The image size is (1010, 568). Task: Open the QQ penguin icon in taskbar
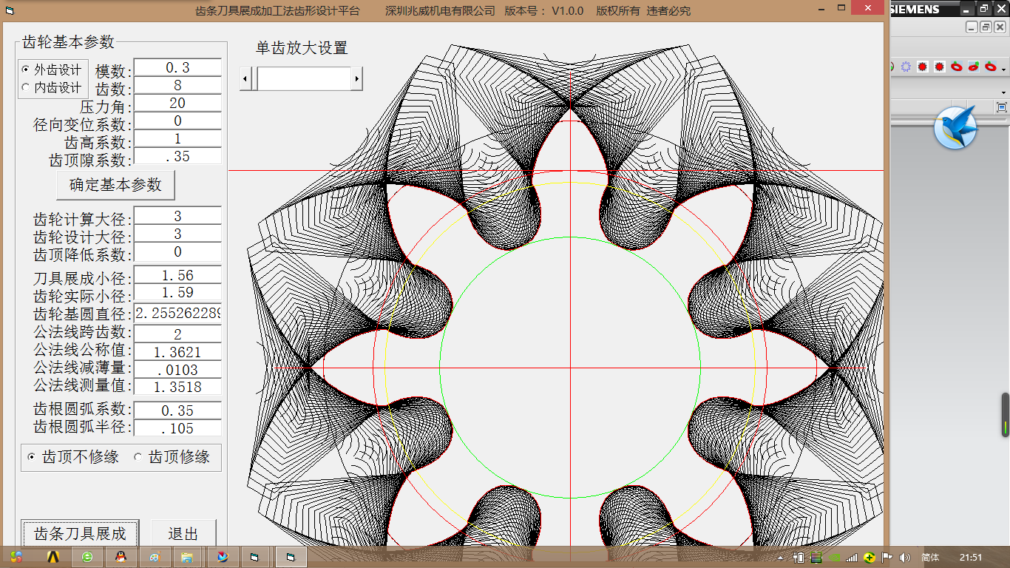tap(121, 557)
